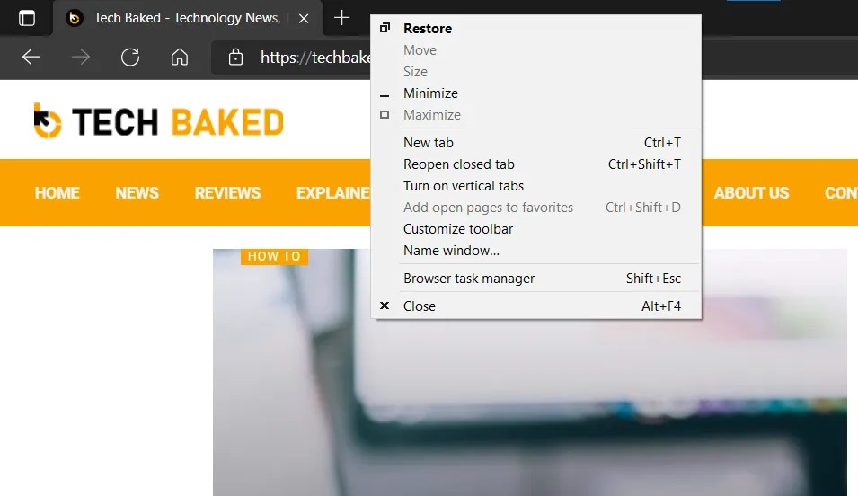
Task: Click the forward navigation arrow
Action: point(81,57)
